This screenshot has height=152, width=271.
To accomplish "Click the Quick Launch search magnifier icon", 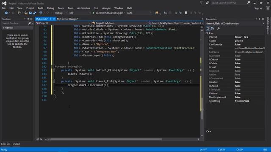I will [249, 3].
